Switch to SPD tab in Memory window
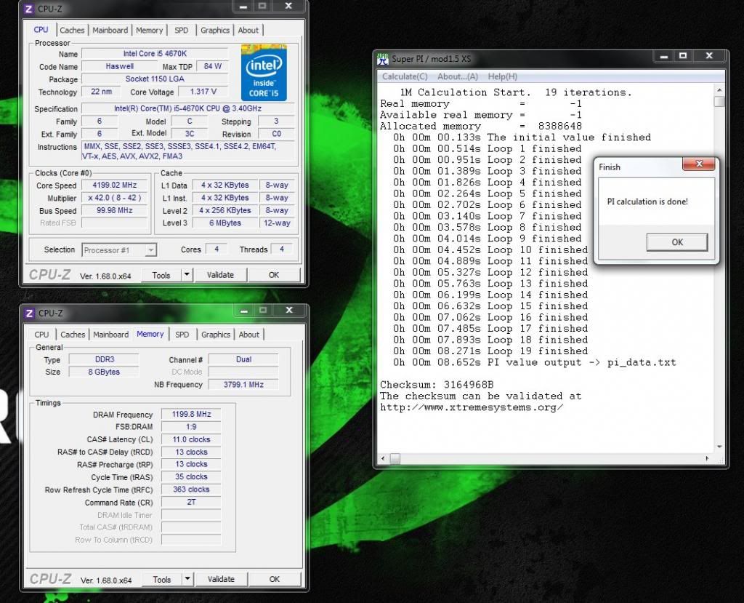This screenshot has height=603, width=744. (x=182, y=335)
